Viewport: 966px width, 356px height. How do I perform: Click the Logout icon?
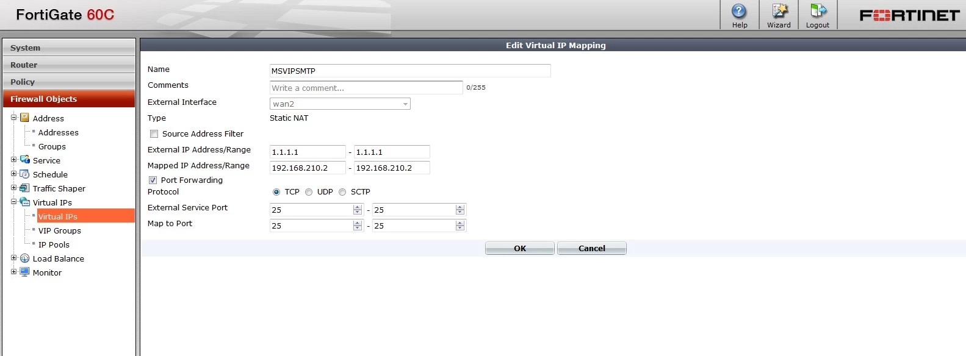818,12
